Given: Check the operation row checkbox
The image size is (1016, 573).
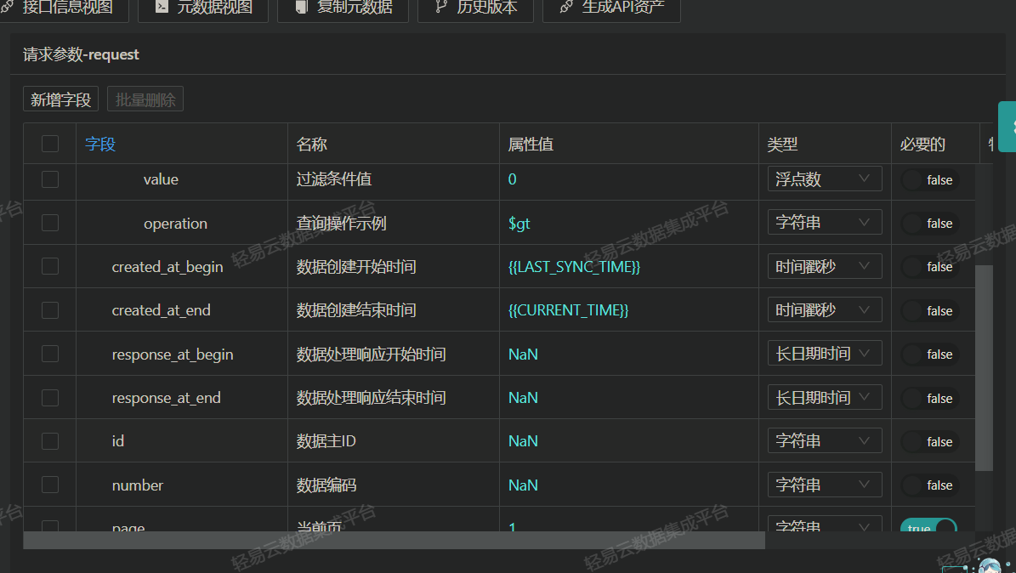Looking at the screenshot, I should [x=50, y=223].
